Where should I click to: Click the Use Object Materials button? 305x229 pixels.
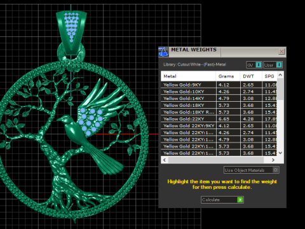pyautogui.click(x=252, y=170)
